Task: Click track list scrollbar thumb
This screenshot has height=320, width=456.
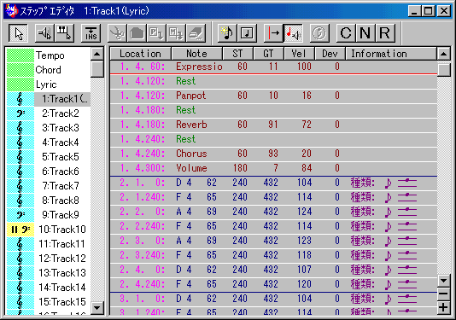Action: pos(97,69)
